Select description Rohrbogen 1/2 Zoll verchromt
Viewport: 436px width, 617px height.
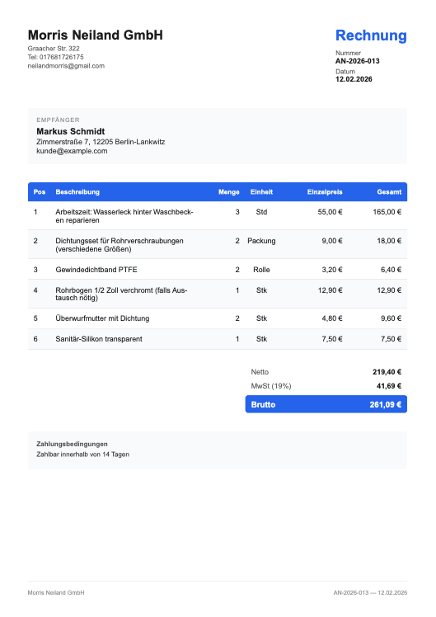click(x=121, y=294)
